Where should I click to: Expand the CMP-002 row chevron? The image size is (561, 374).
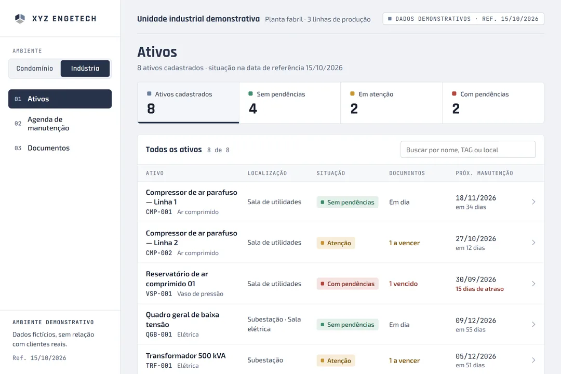tap(533, 243)
